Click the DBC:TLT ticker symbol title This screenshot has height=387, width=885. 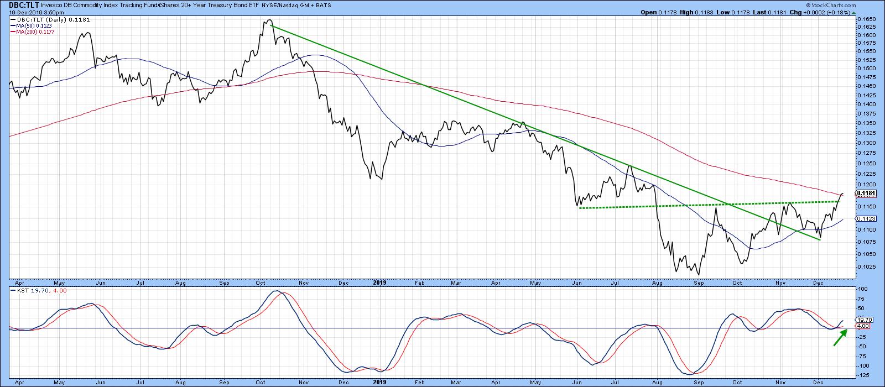point(25,5)
